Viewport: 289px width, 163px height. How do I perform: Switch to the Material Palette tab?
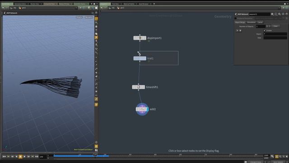coord(129,4)
